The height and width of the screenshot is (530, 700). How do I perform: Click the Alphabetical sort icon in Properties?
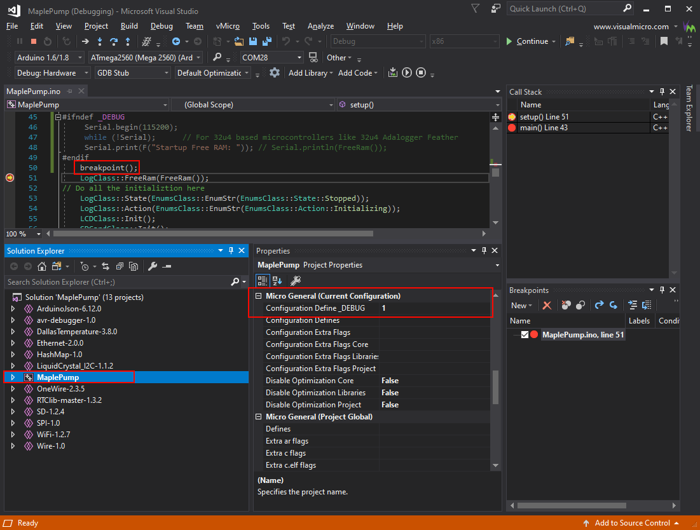pos(277,280)
